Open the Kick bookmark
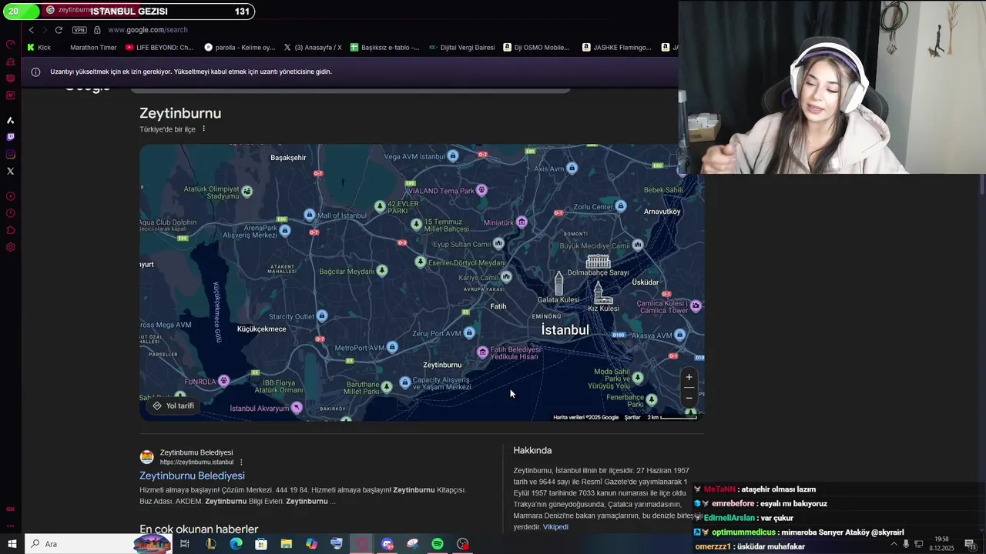The width and height of the screenshot is (986, 554). pos(39,48)
